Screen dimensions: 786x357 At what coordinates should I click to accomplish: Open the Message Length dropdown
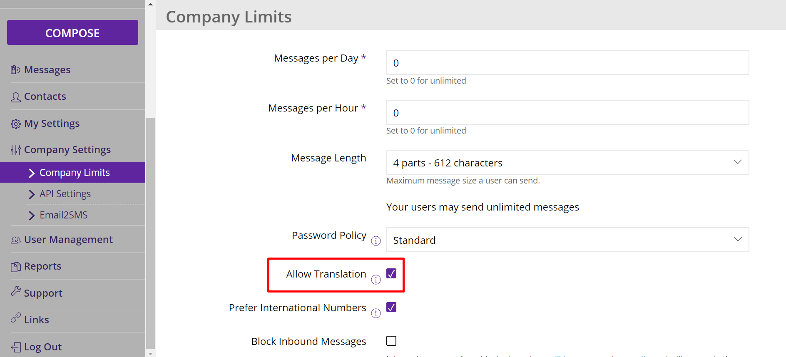tap(567, 162)
